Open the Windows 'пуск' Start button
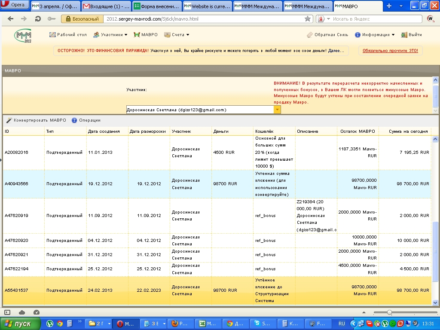The height and width of the screenshot is (330, 440). click(20, 324)
